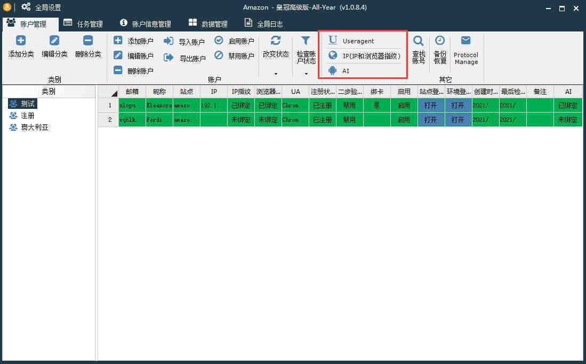586x364 pixels.
Task: Go to the 数据管理 tab
Action: click(208, 24)
